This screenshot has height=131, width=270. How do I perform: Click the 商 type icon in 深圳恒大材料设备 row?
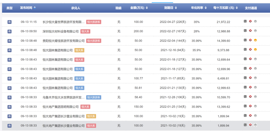coord(9,31)
